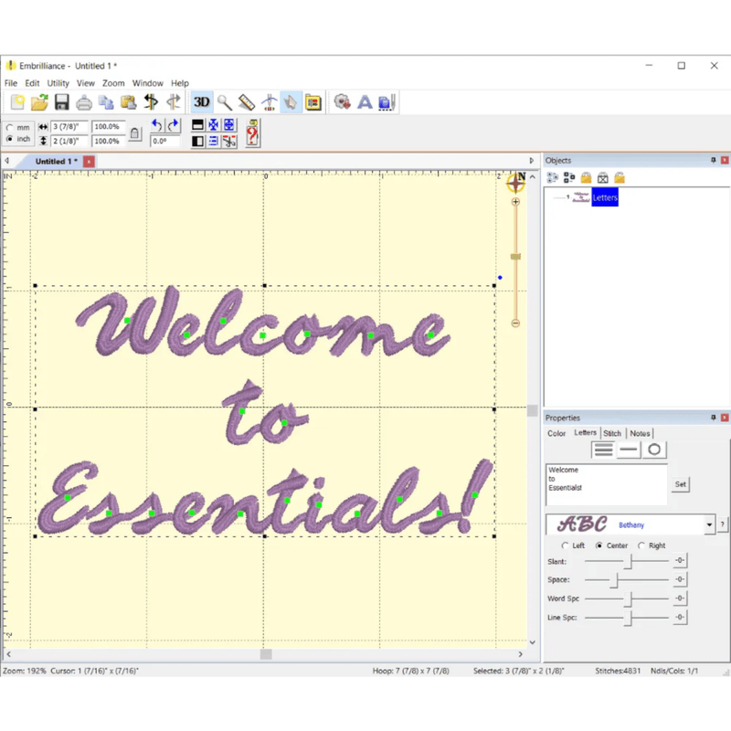Open the Bethany font dropdown arrow
This screenshot has height=731, width=731.
(x=709, y=524)
